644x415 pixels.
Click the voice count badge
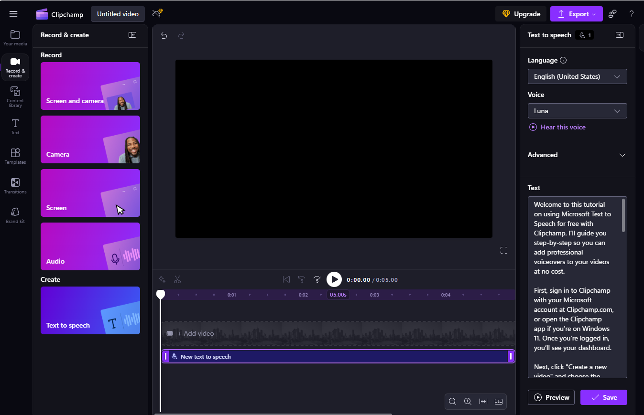pos(585,35)
